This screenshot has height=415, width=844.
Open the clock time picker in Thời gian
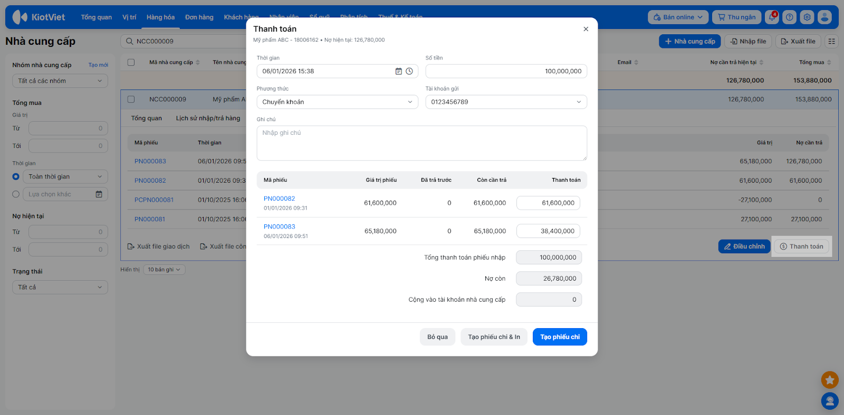coord(409,71)
